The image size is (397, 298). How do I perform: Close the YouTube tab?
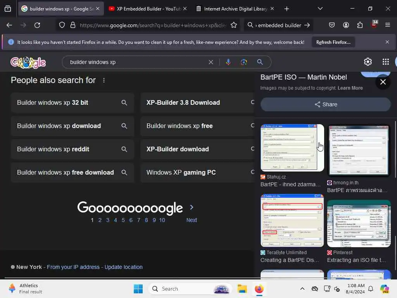click(185, 9)
